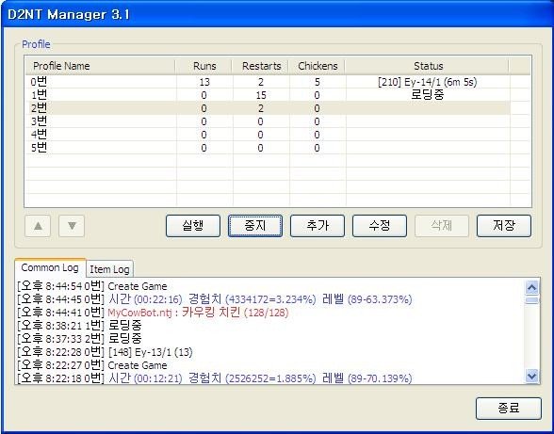Click the 저장 (save) button
554x434 pixels.
(x=504, y=226)
